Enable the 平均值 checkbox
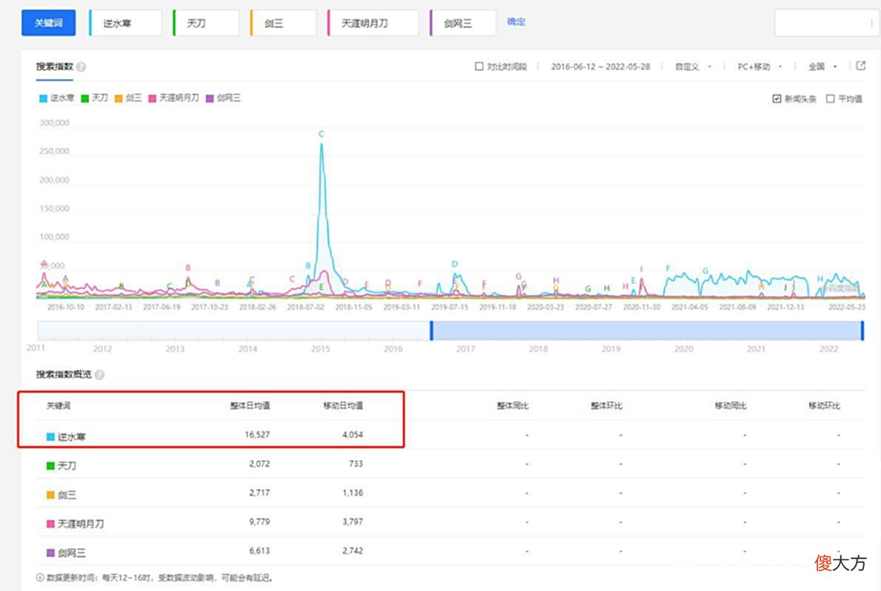 pos(830,99)
